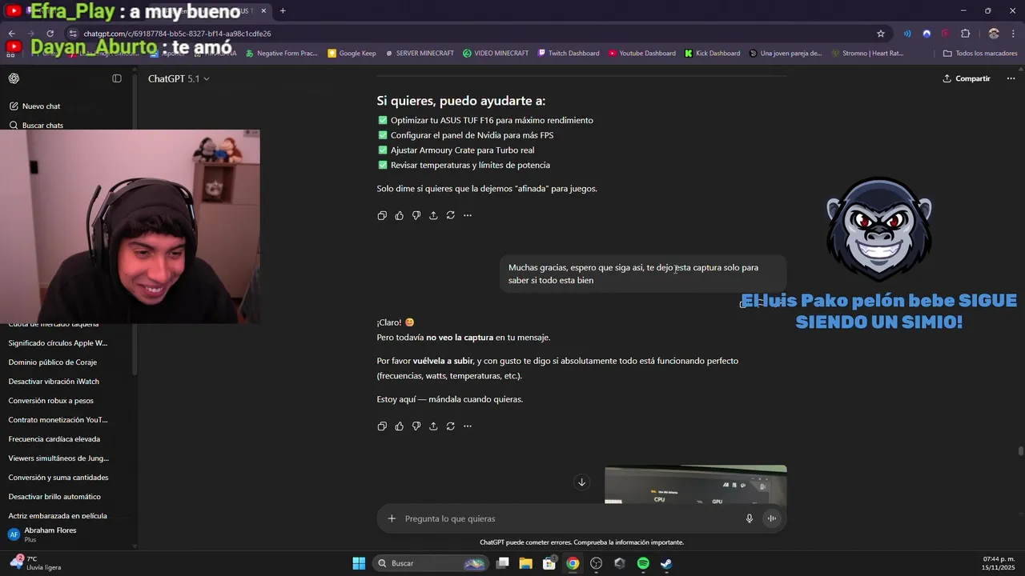Open the SERVER MINECRAFT bookmark
The height and width of the screenshot is (576, 1025).
[x=419, y=54]
